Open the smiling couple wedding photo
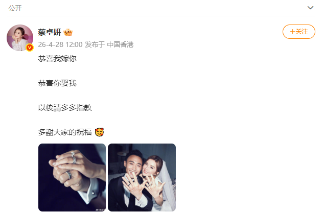Screen dimensions: 324x212 (142, 177)
